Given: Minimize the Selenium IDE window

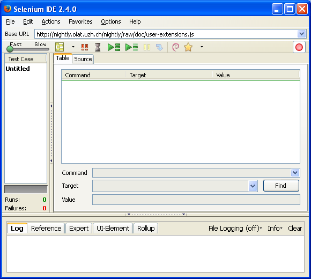Looking at the screenshot, I should coord(277,9).
